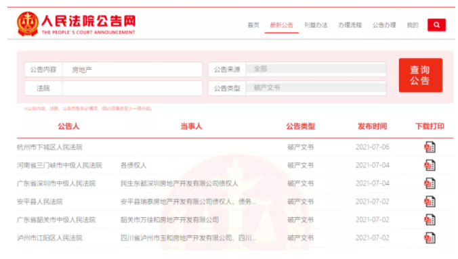The image size is (458, 259).
Task: Download PDF for 河南省三门峡市中级人民法院 row
Action: click(430, 166)
